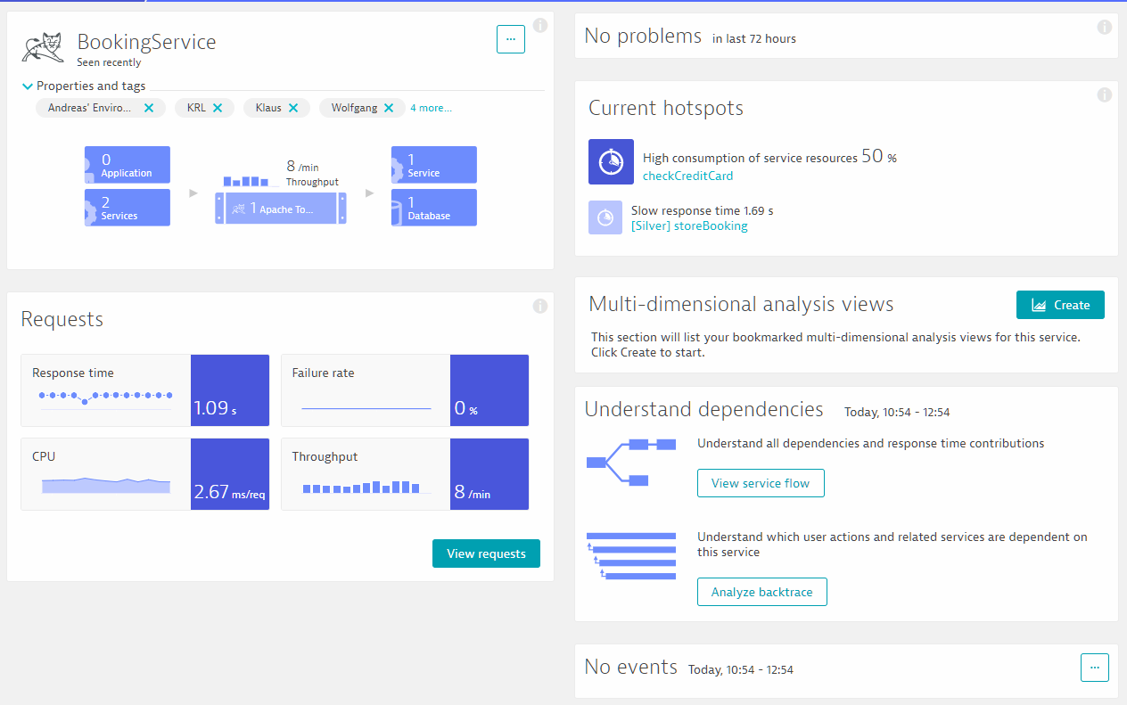Open the Throughput metric tile

pos(405,474)
